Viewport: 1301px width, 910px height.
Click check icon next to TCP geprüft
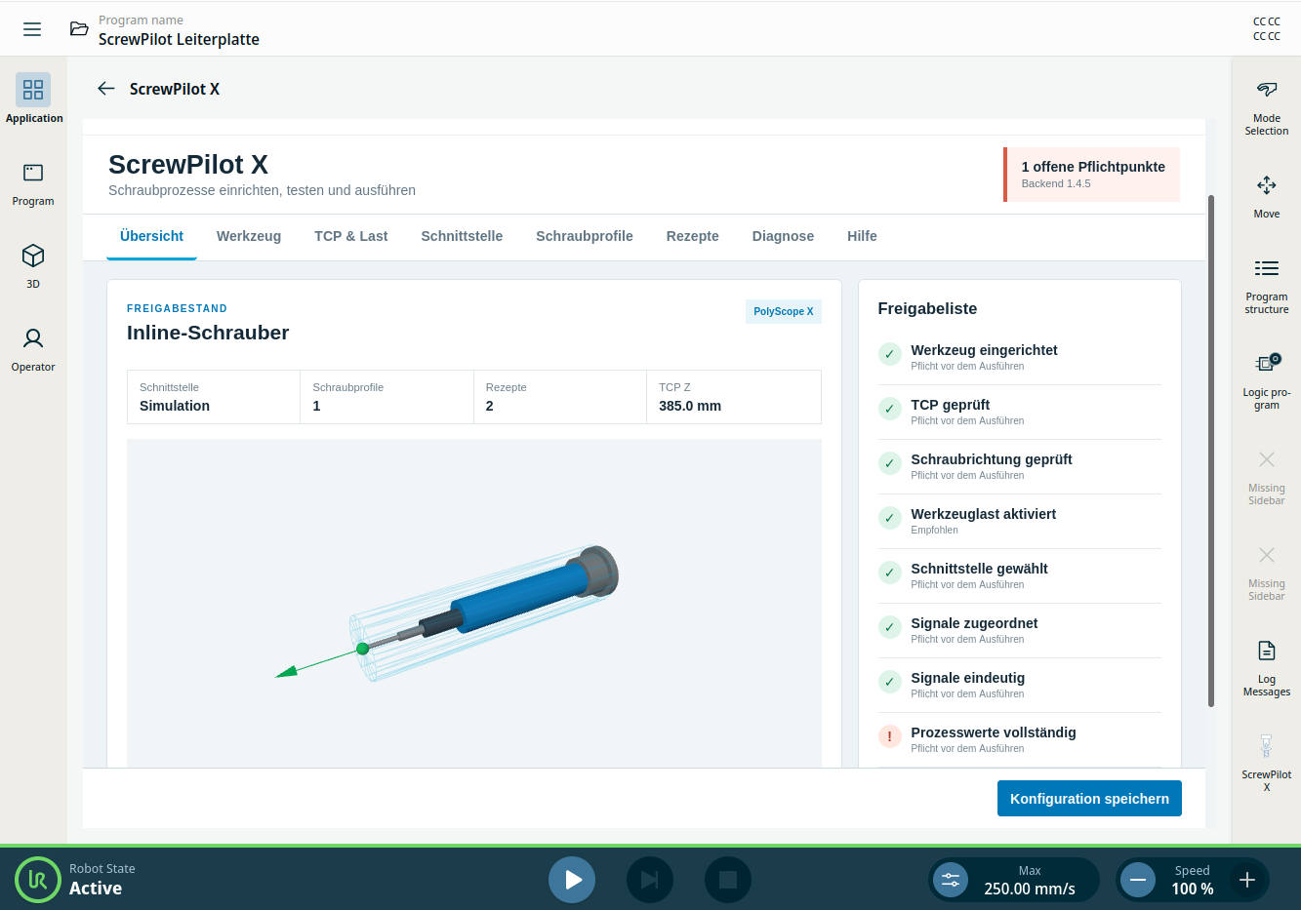point(889,409)
